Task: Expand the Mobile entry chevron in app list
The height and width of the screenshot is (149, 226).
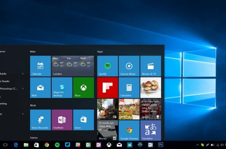Action: pos(23,74)
